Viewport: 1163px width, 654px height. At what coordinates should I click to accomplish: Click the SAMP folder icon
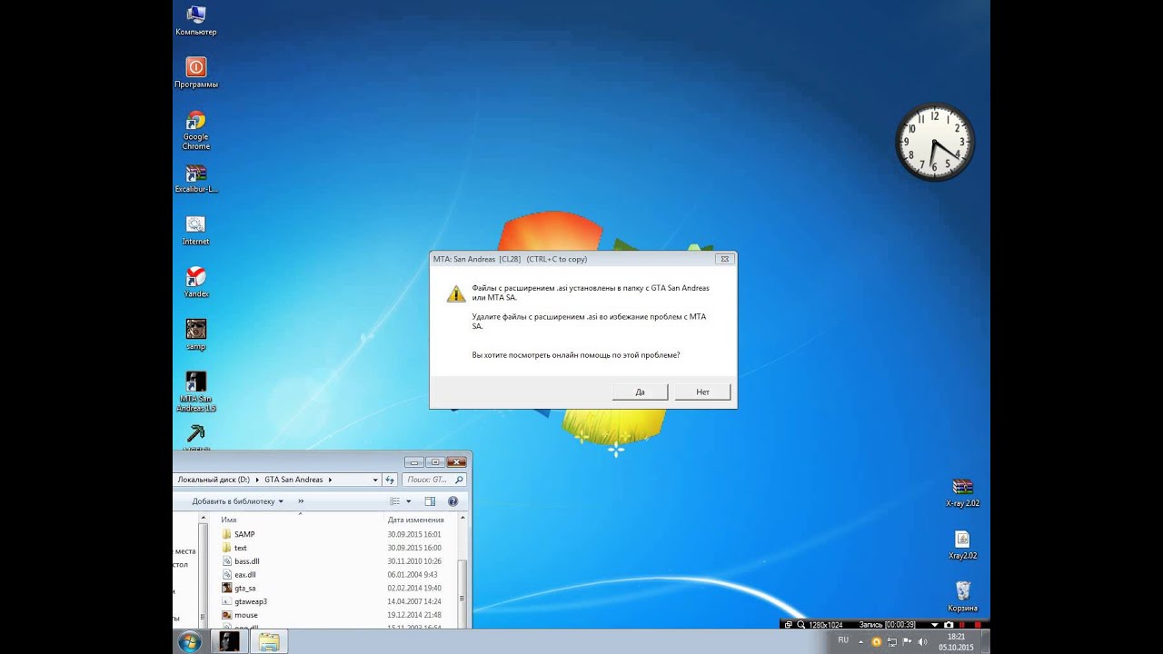(227, 534)
